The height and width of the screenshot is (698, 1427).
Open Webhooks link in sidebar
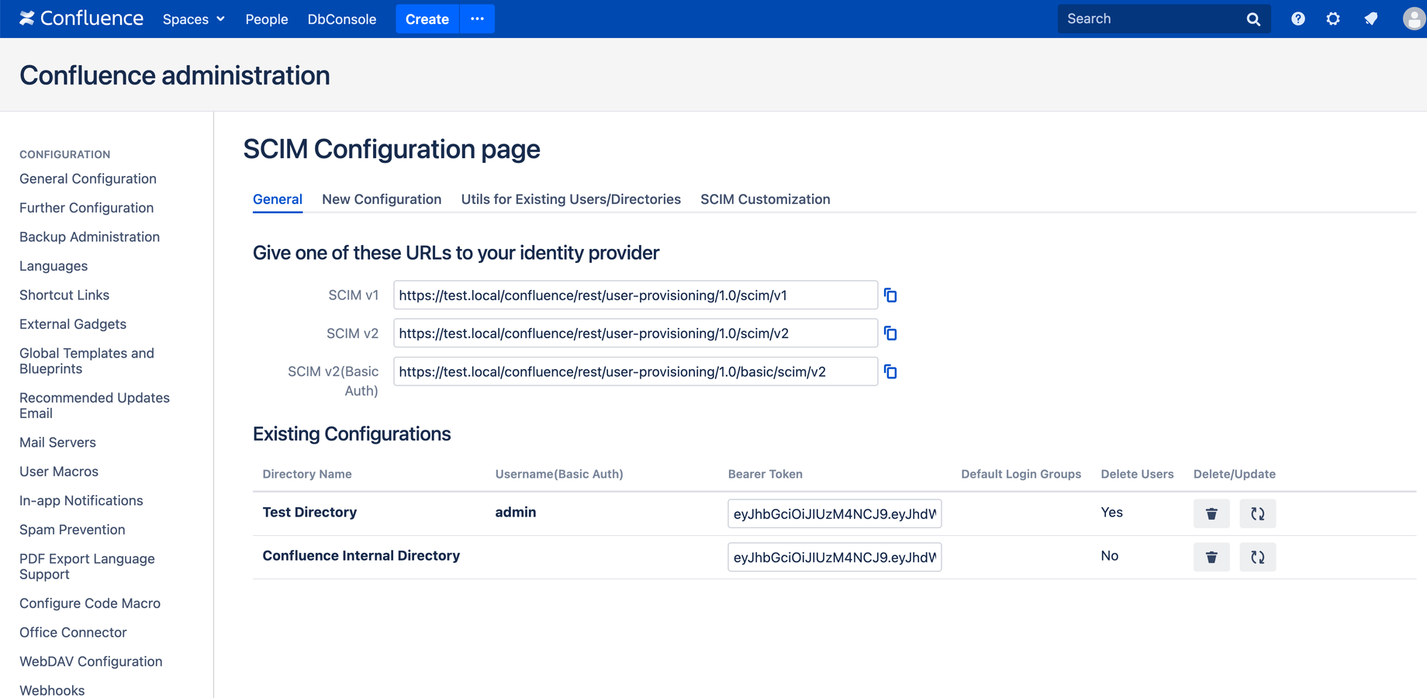[x=52, y=689]
